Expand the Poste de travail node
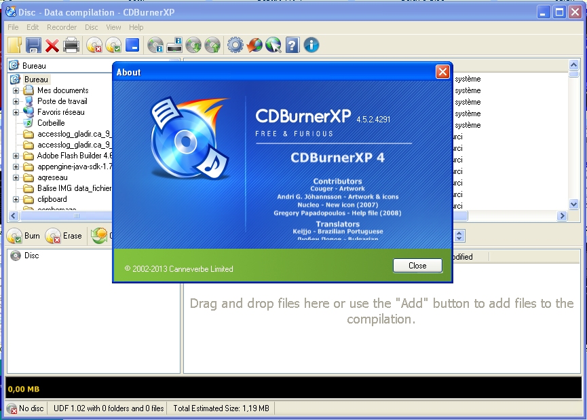Viewport: 587px width, 420px height. coord(16,101)
